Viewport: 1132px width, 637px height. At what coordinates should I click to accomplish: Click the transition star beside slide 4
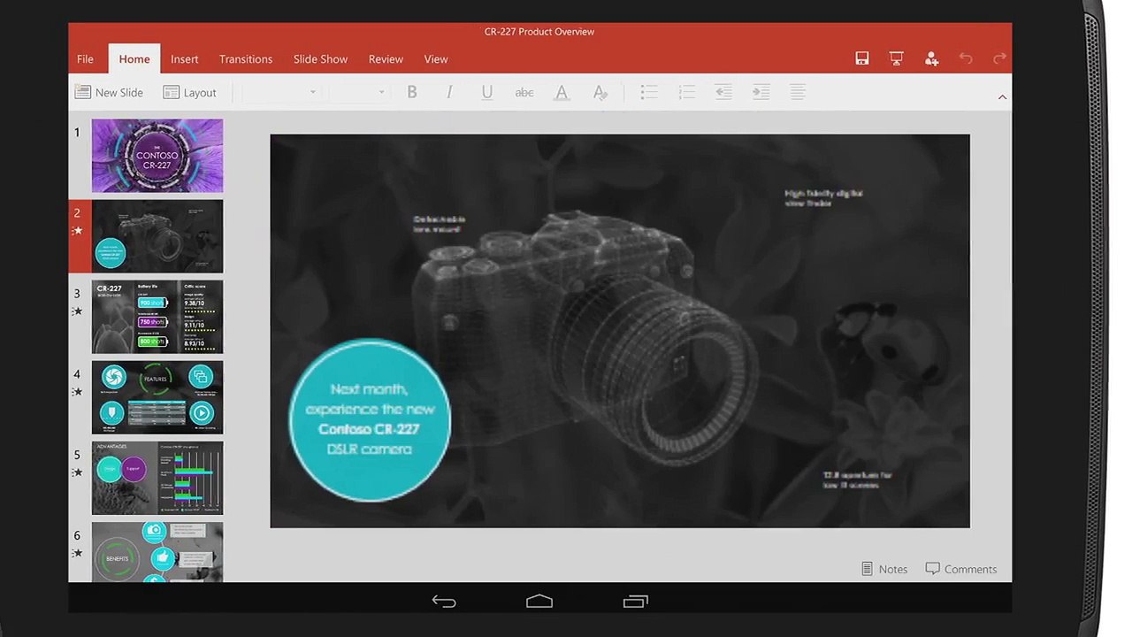tap(78, 392)
